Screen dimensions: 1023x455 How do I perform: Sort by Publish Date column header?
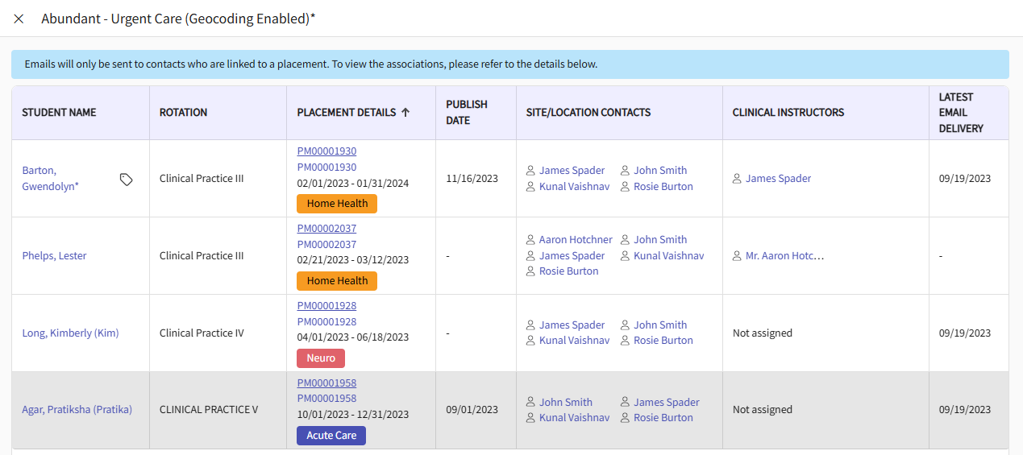[x=466, y=113]
